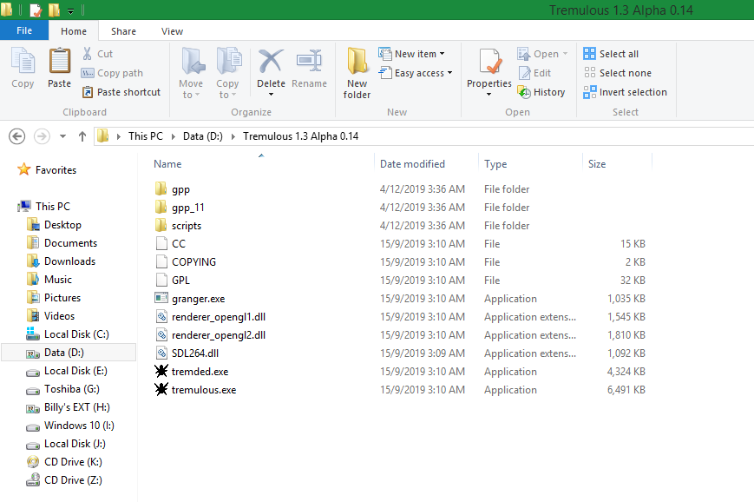The height and width of the screenshot is (502, 754).
Task: Click Invert selection in Select group
Action: [625, 92]
